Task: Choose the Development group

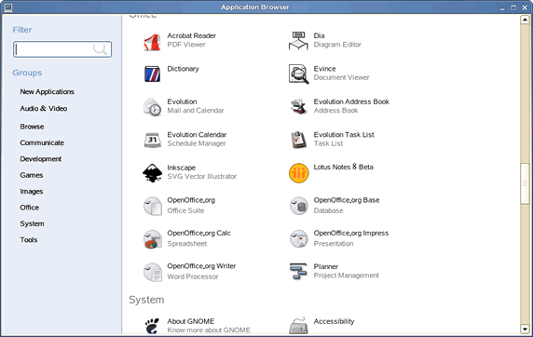Action: pyautogui.click(x=40, y=159)
